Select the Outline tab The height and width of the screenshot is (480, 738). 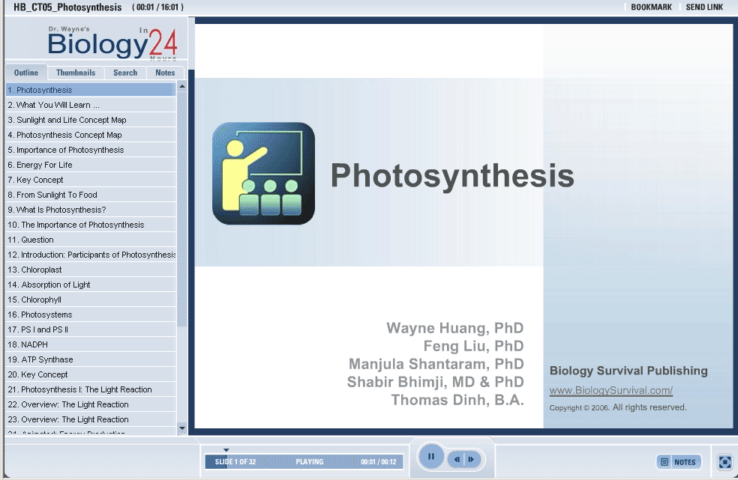26,73
